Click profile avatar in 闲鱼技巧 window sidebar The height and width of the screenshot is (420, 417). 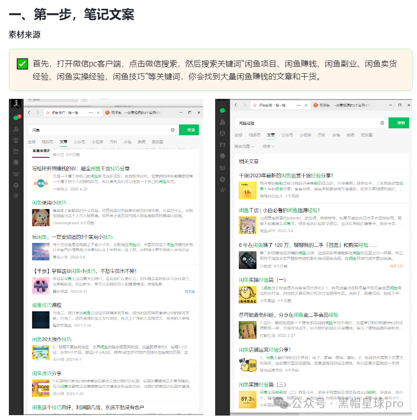click(x=16, y=103)
